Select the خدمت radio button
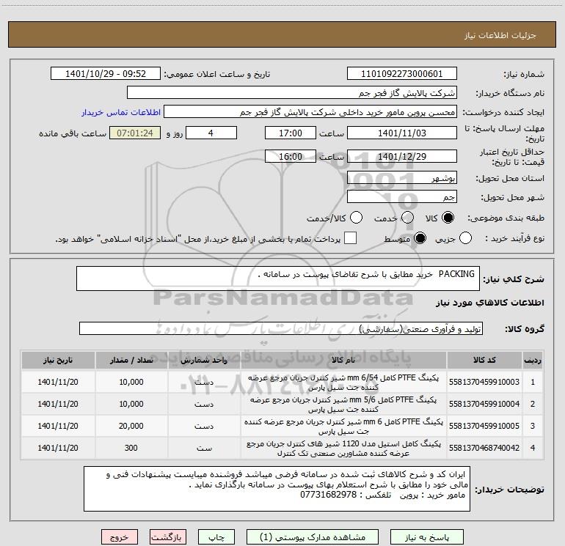Viewport: 565px width, 546px height. (407, 218)
